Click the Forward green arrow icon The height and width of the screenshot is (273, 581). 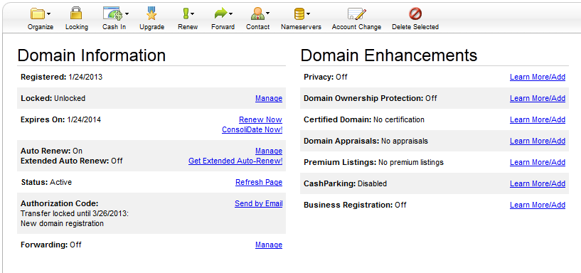coord(221,14)
